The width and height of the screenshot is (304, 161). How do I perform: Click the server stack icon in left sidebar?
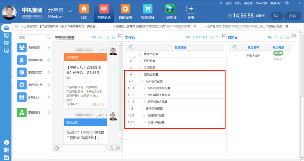pos(6,150)
